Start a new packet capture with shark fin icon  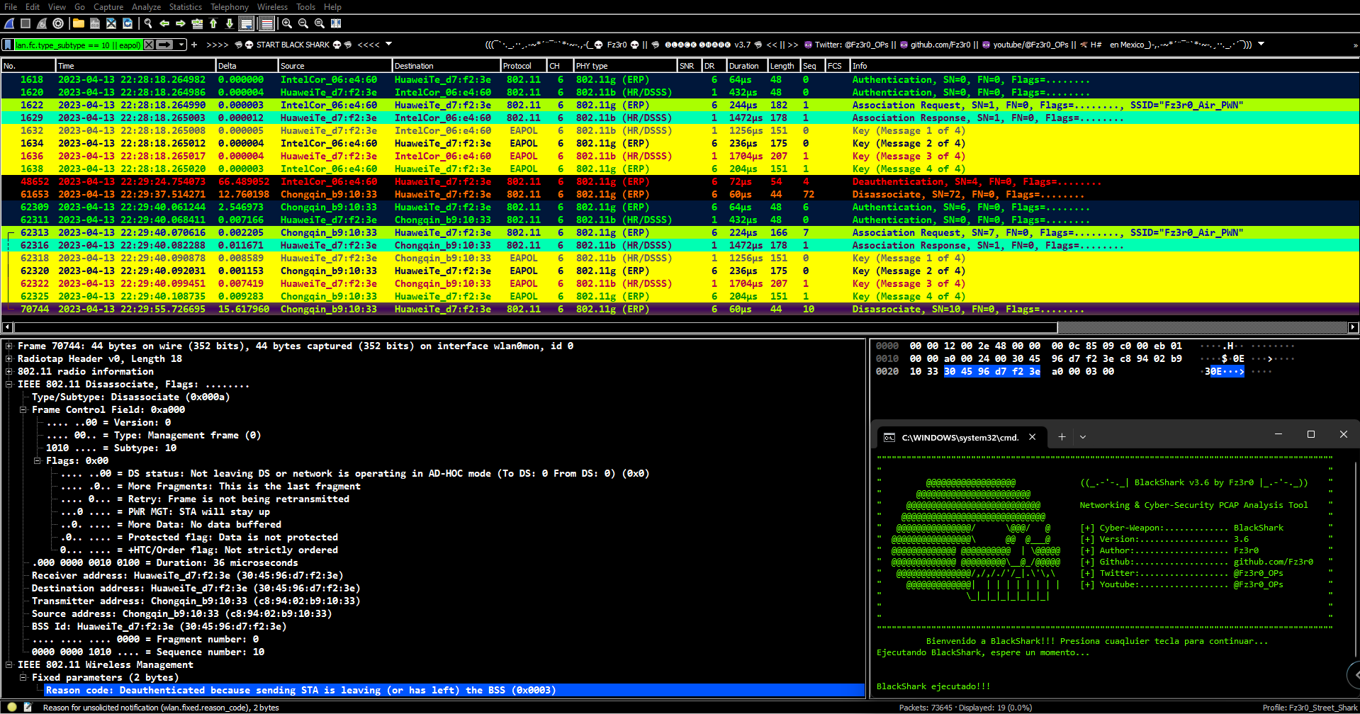(x=9, y=23)
